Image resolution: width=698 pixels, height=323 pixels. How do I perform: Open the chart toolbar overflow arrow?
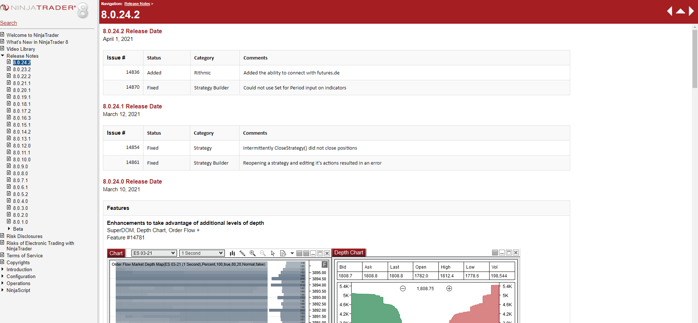[x=292, y=253]
